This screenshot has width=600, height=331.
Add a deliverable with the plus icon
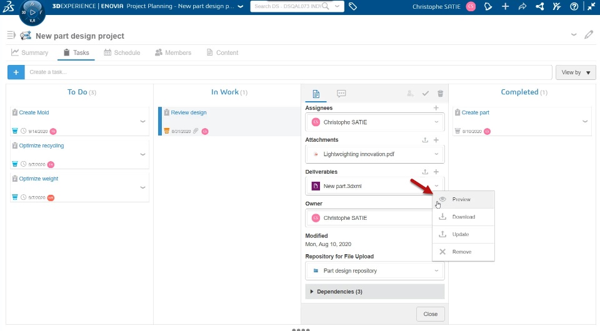(x=436, y=172)
